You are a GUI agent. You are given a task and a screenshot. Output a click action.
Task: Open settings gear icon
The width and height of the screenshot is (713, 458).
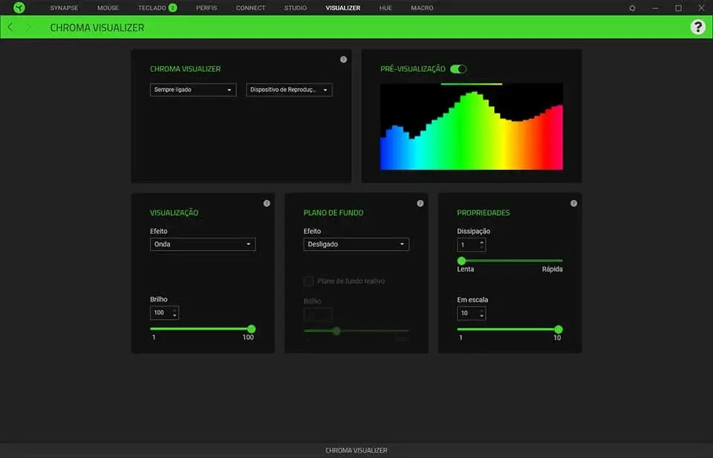(x=632, y=7)
